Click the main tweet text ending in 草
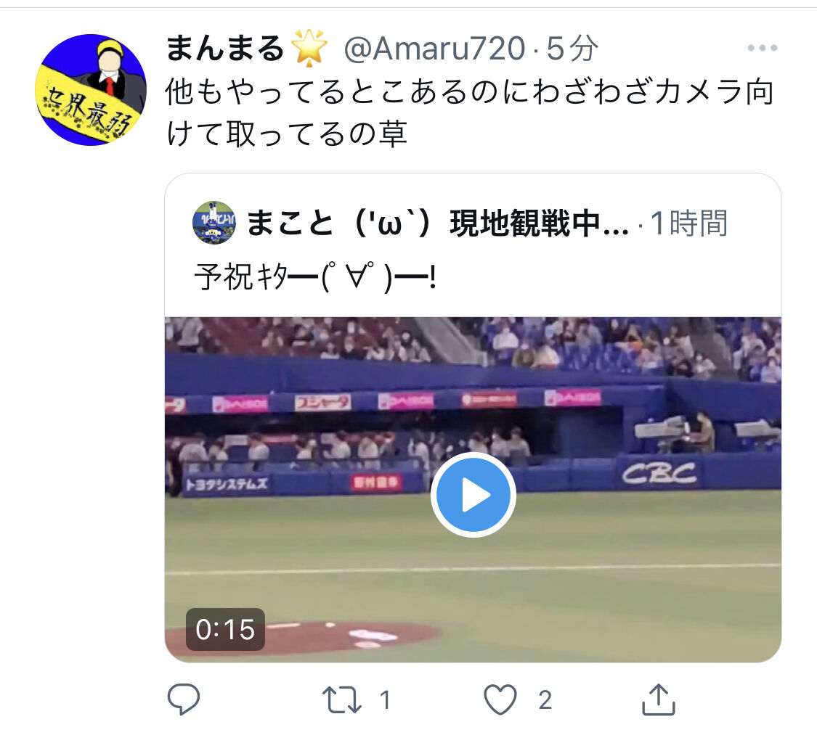The image size is (817, 743). [470, 112]
